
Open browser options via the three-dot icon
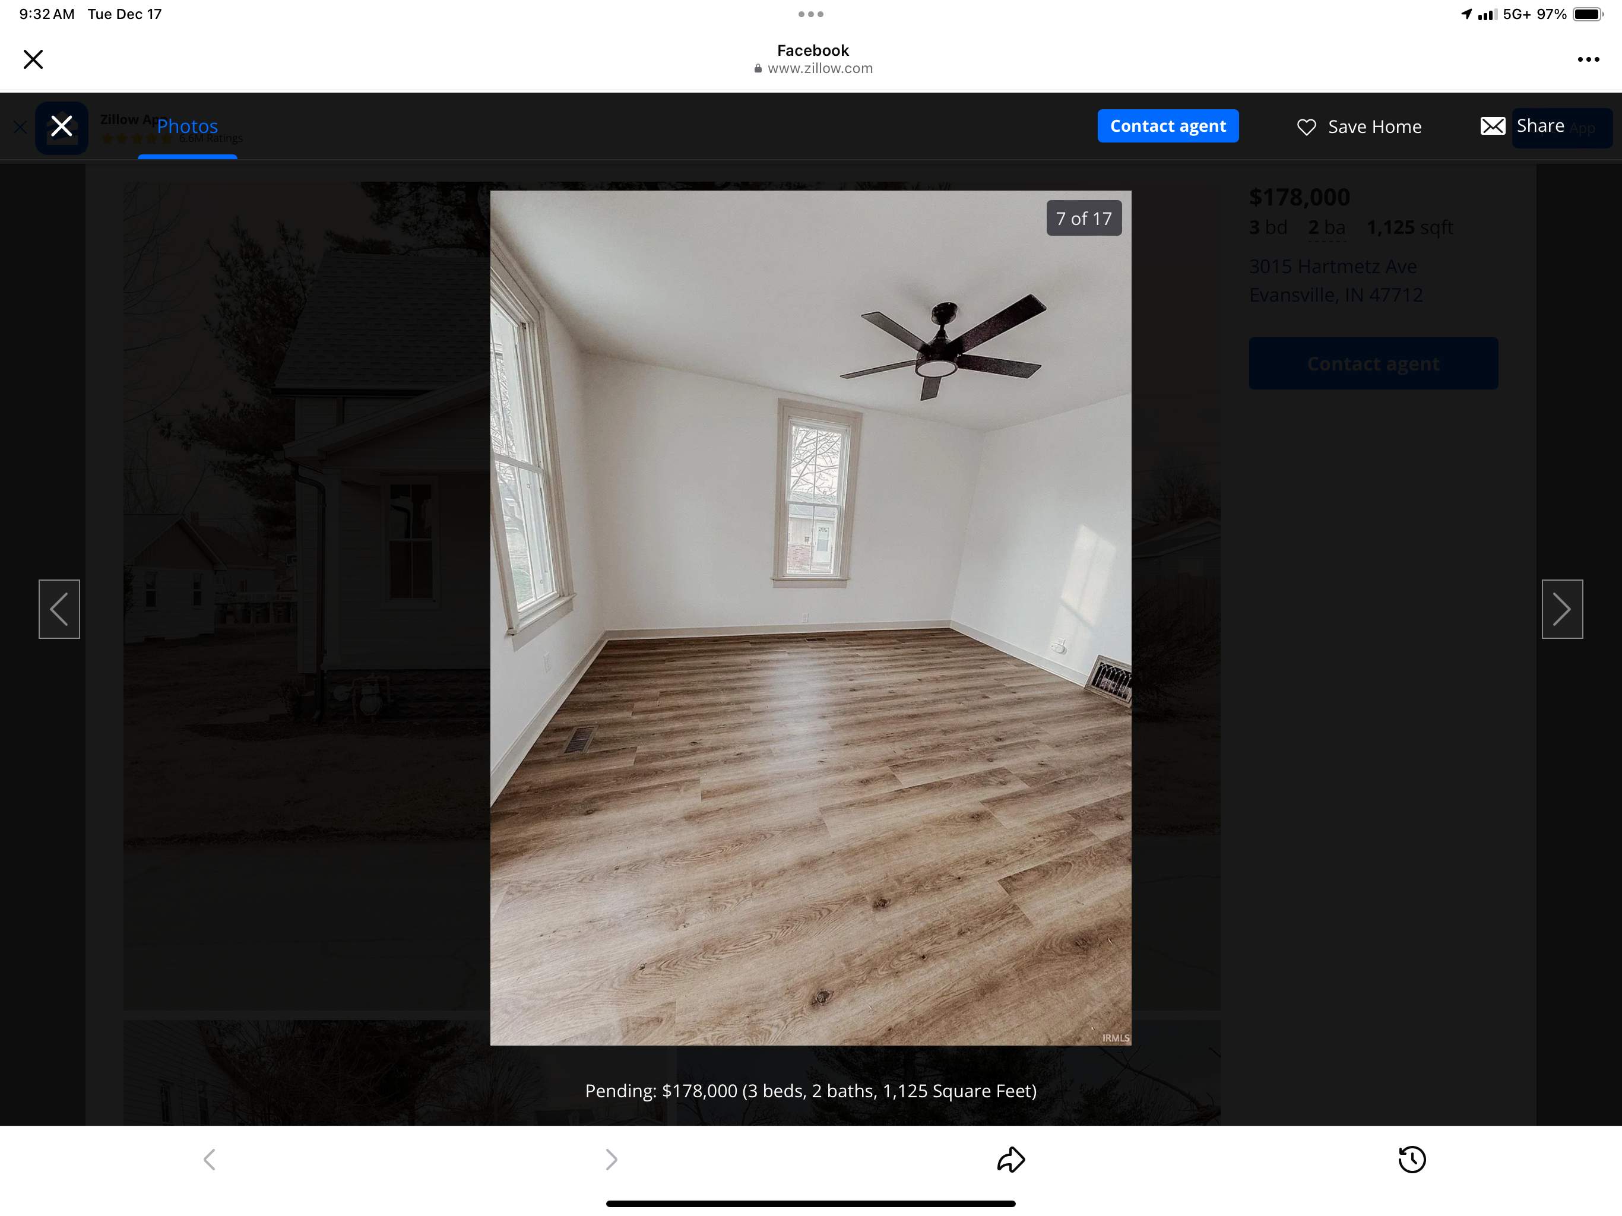[1588, 59]
